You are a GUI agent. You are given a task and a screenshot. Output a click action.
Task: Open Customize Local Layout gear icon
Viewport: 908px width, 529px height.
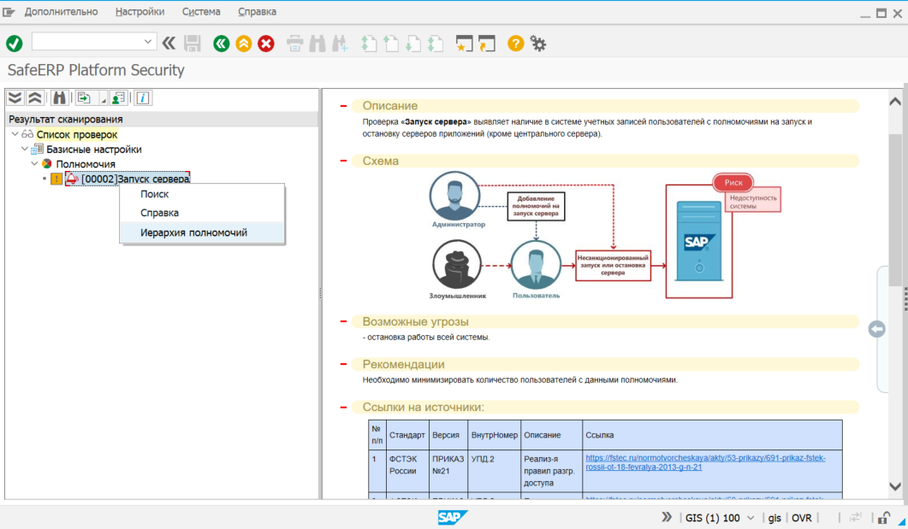pyautogui.click(x=538, y=44)
